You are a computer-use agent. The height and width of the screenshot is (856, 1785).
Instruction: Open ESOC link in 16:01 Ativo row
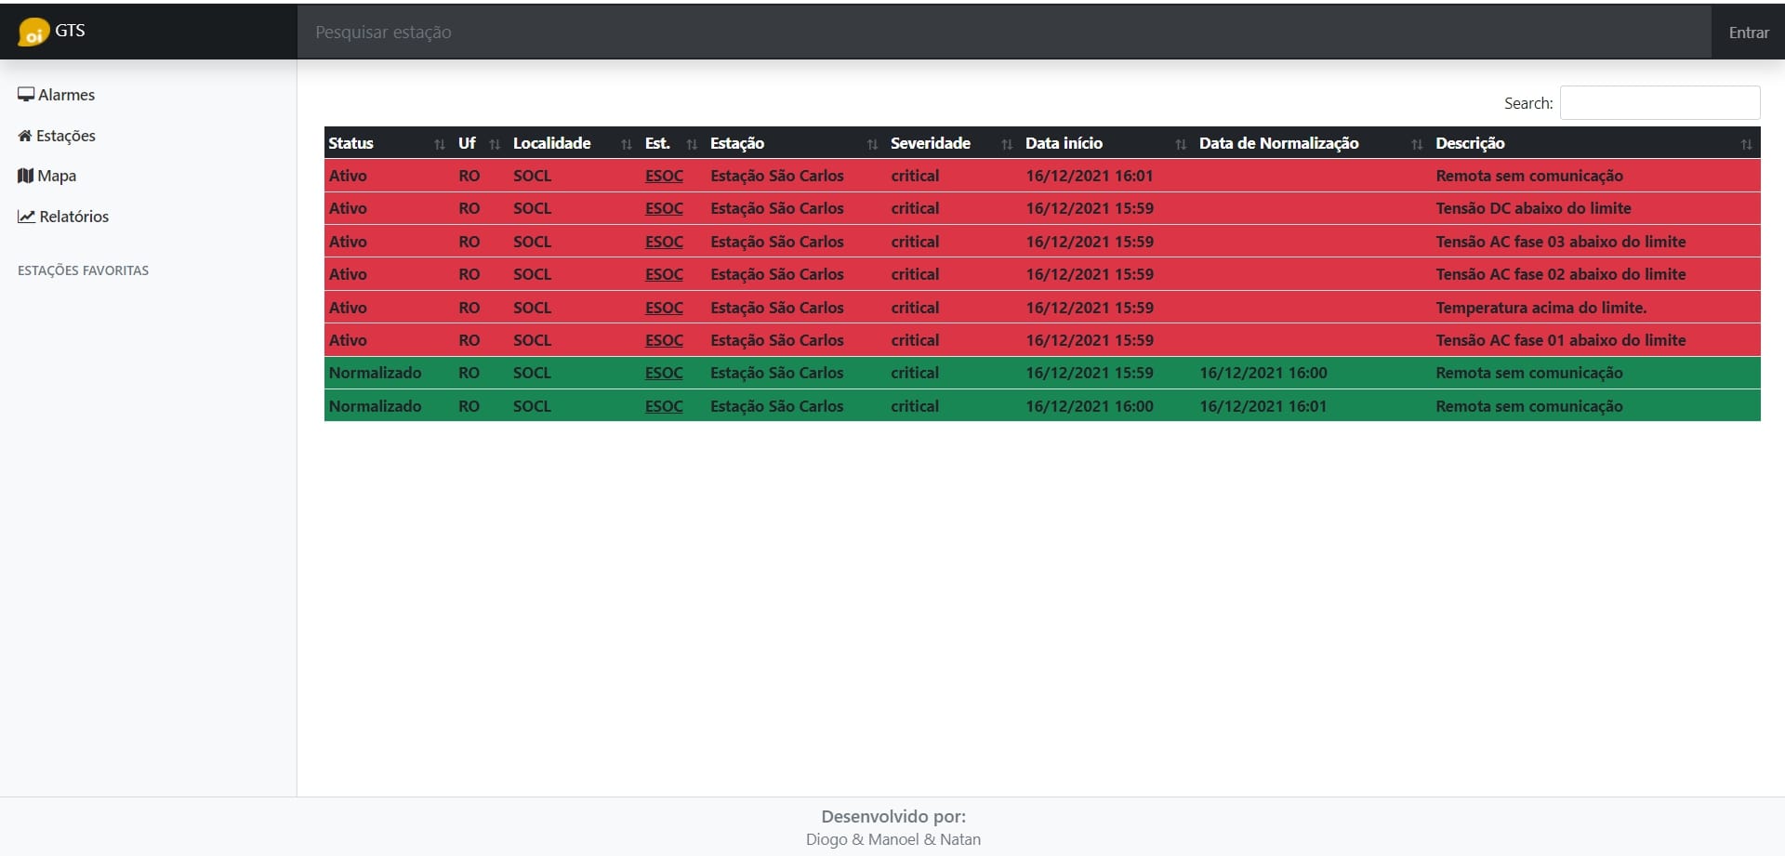(x=664, y=176)
